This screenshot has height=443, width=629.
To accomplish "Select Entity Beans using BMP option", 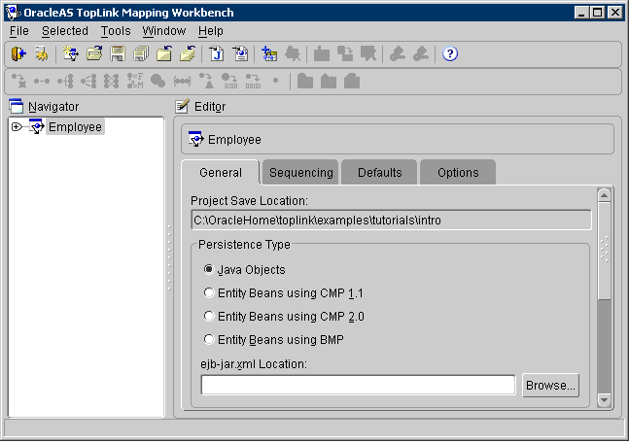I will coord(209,339).
